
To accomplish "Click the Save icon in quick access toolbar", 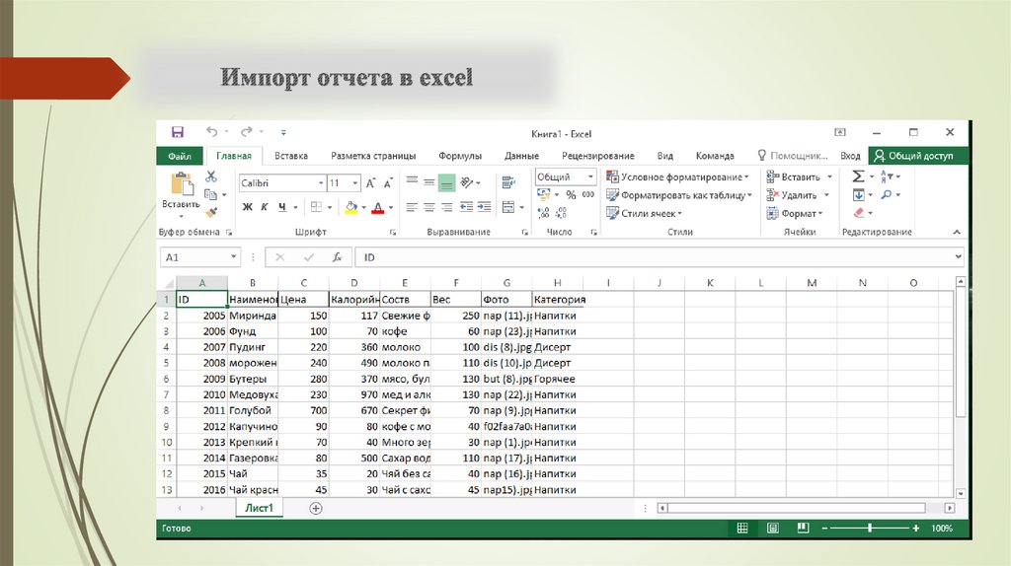I will [x=178, y=132].
